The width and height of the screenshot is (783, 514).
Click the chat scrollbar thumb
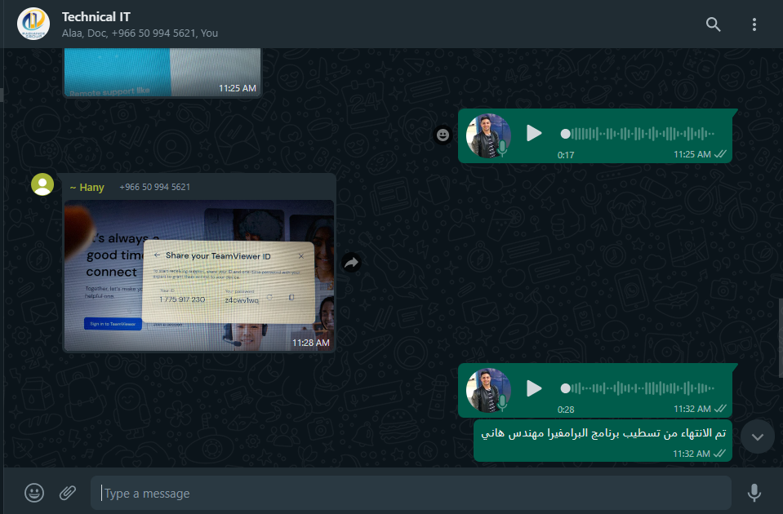click(x=781, y=338)
